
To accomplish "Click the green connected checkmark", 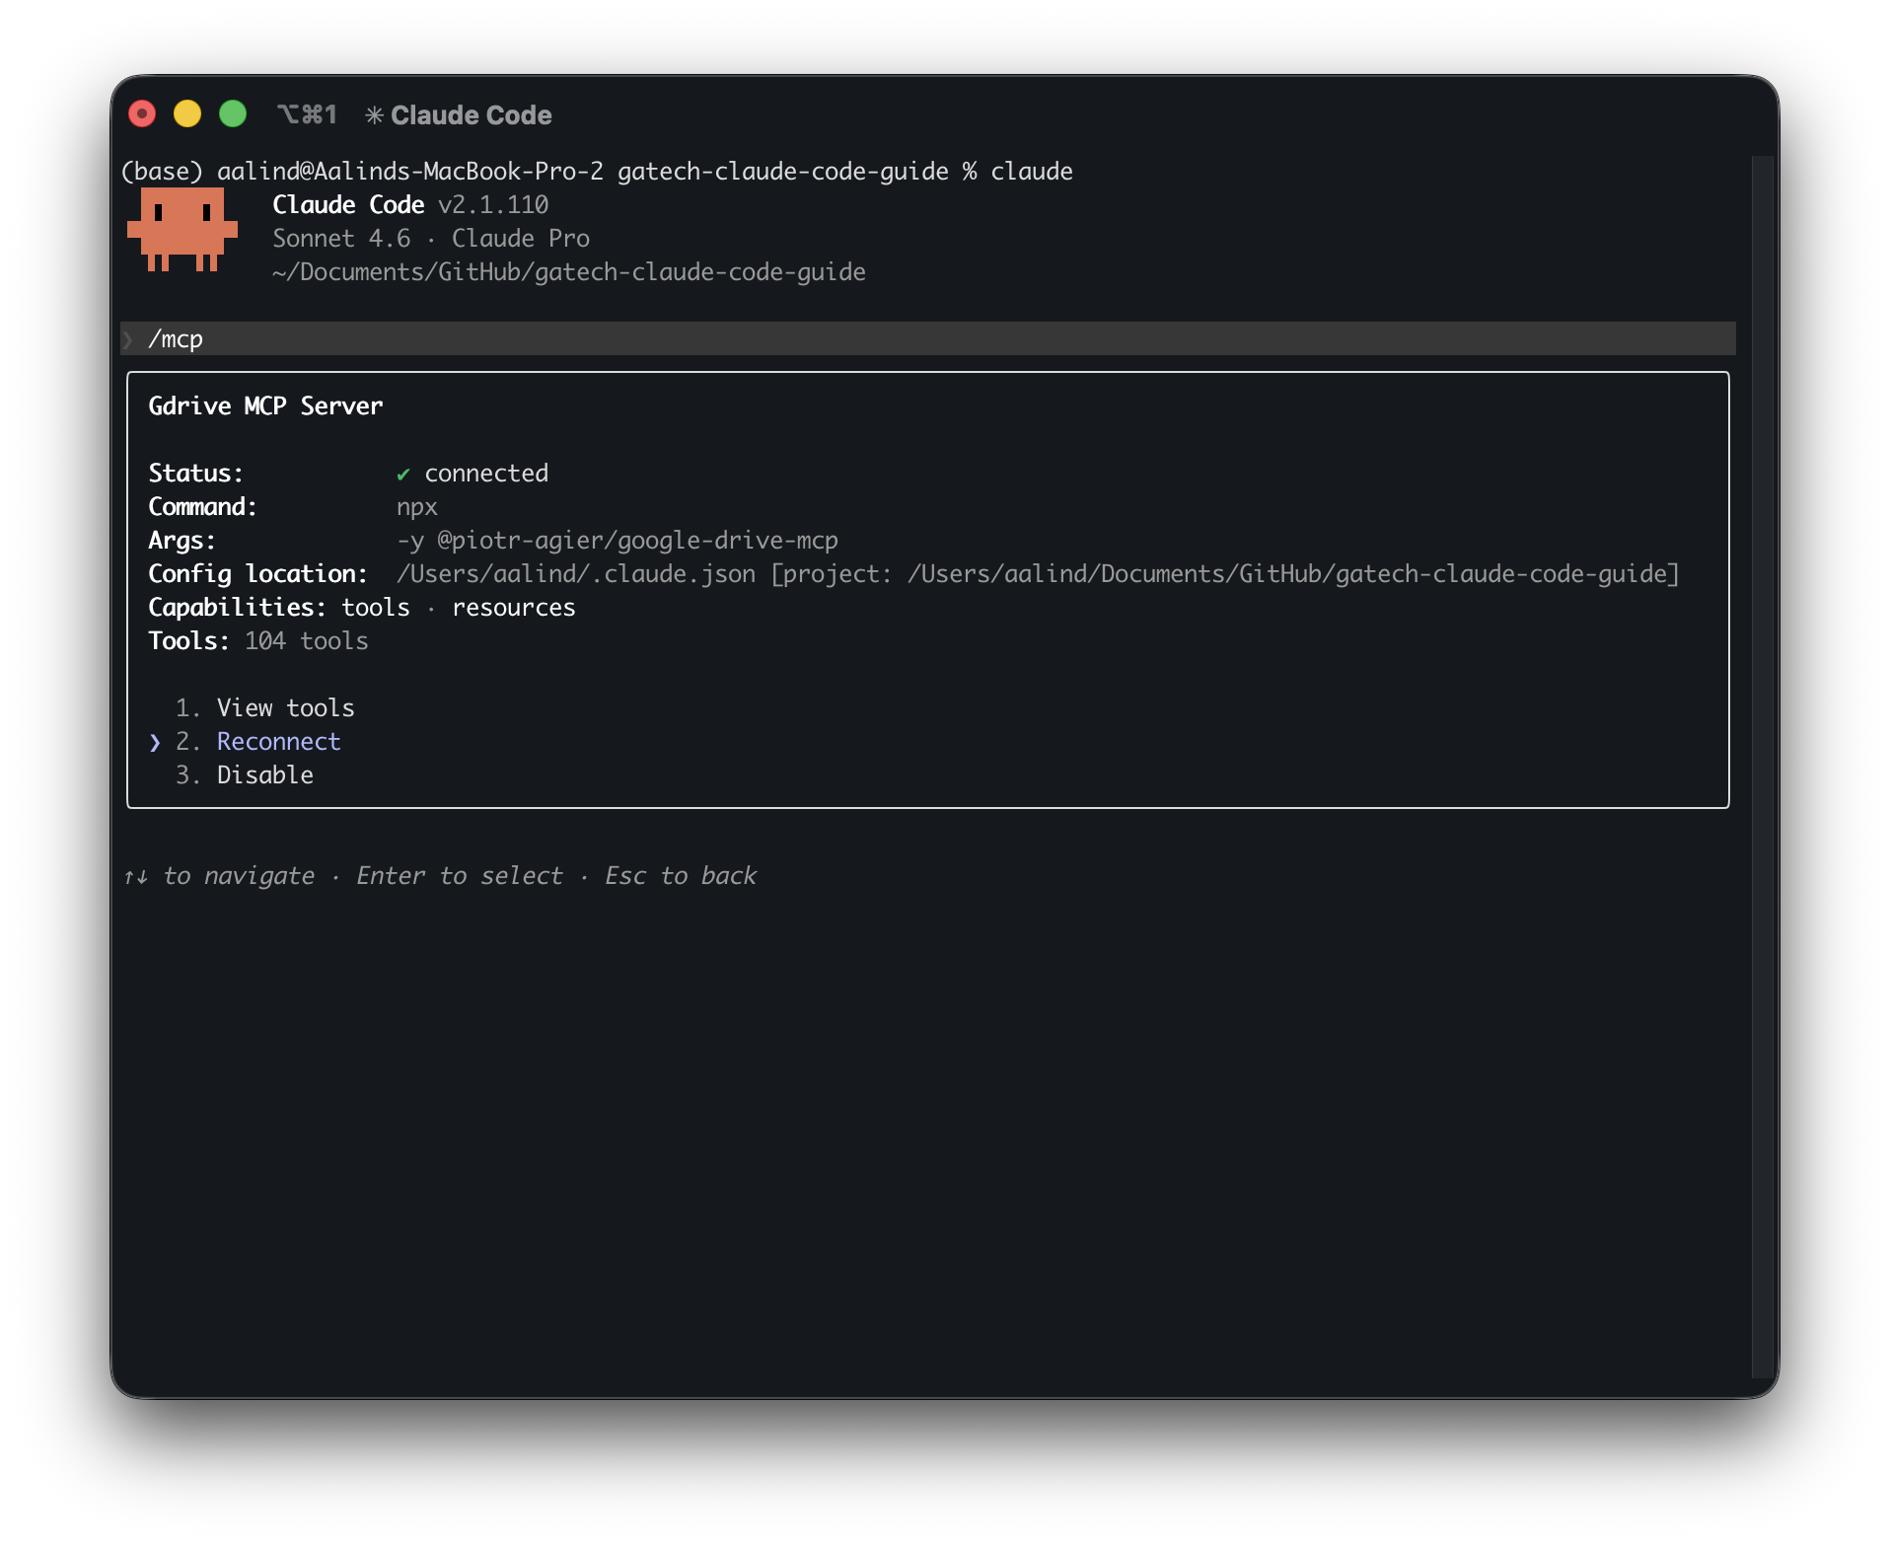I will (x=404, y=474).
